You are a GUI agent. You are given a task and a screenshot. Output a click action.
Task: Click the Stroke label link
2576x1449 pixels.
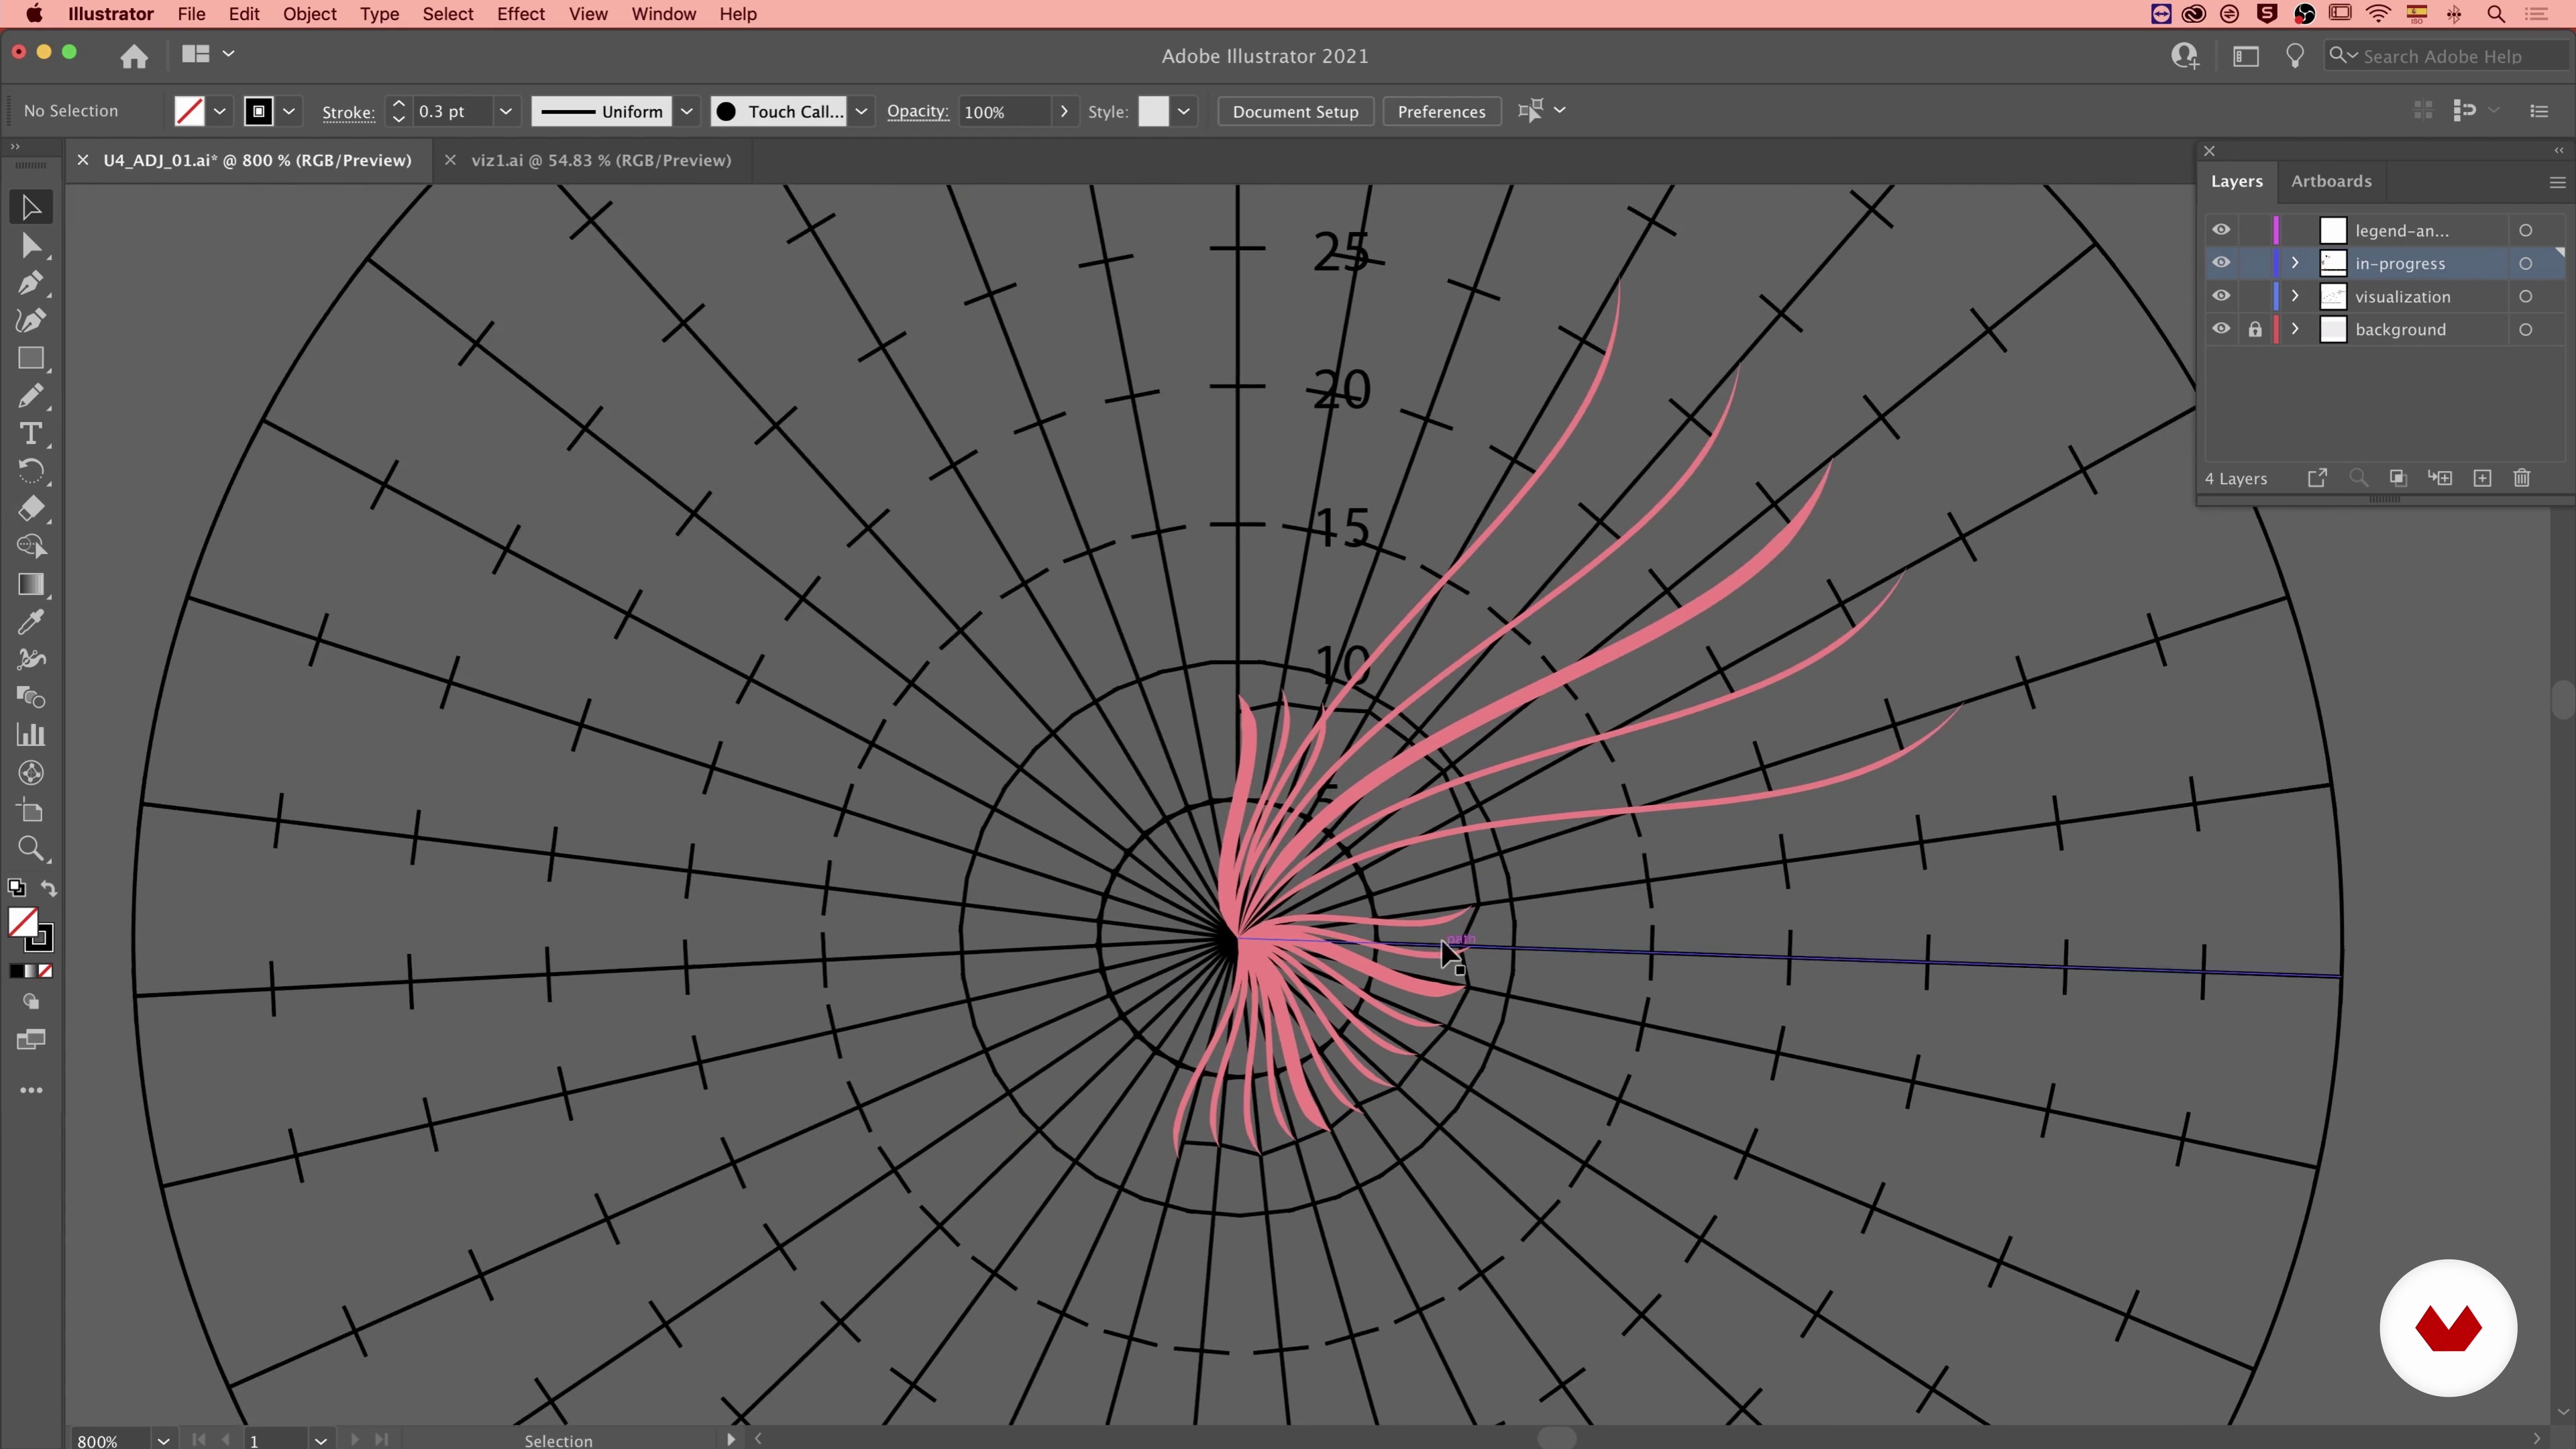point(348,112)
